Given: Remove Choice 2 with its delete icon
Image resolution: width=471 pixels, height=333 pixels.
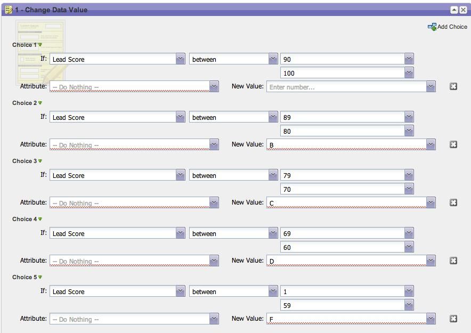Looking at the screenshot, I should coord(453,144).
